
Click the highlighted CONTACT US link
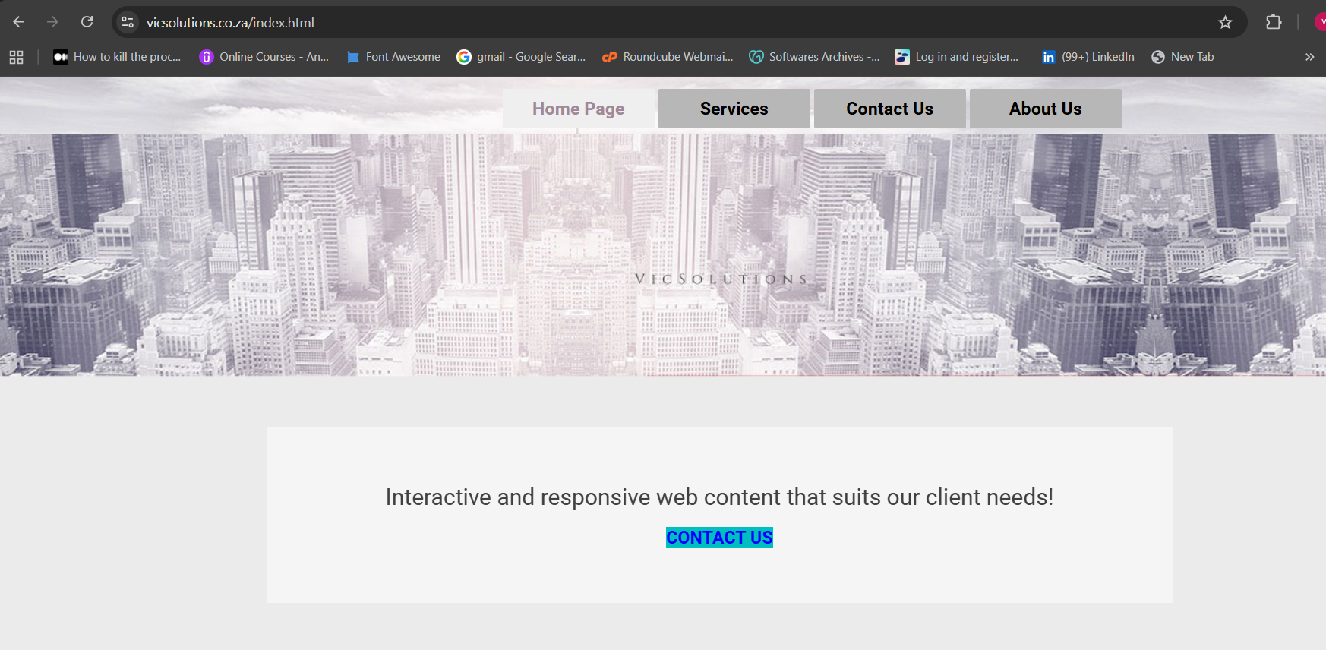pyautogui.click(x=719, y=538)
